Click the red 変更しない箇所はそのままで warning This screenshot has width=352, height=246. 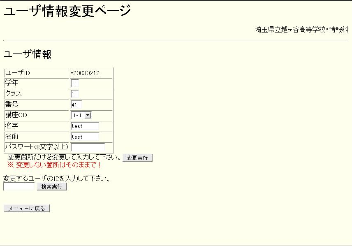[x=54, y=165]
